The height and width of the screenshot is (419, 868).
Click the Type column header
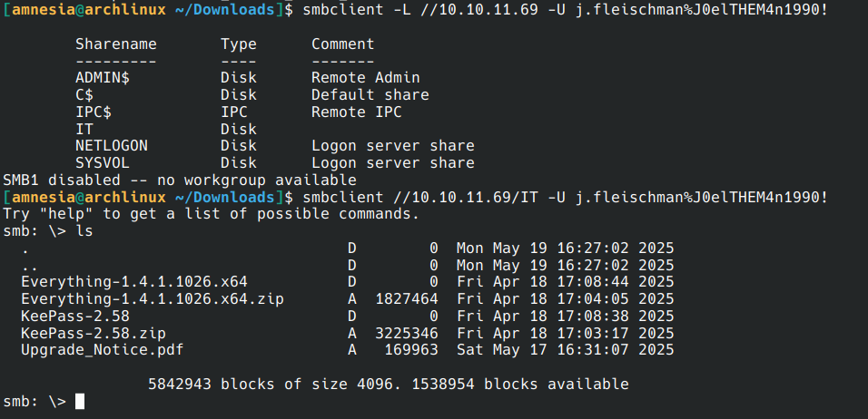[239, 44]
